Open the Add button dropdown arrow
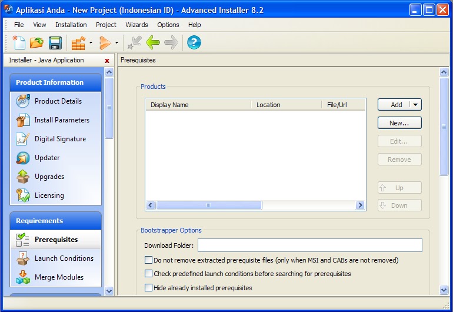Screen dimensions: 453x312 point(415,104)
